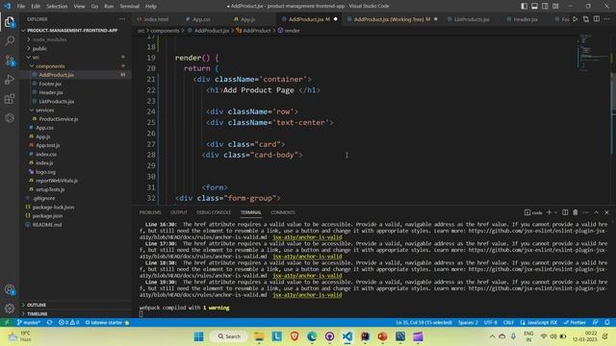Open errors and warnings count in status bar
Image resolution: width=616 pixels, height=346 pixels.
pyautogui.click(x=68, y=323)
